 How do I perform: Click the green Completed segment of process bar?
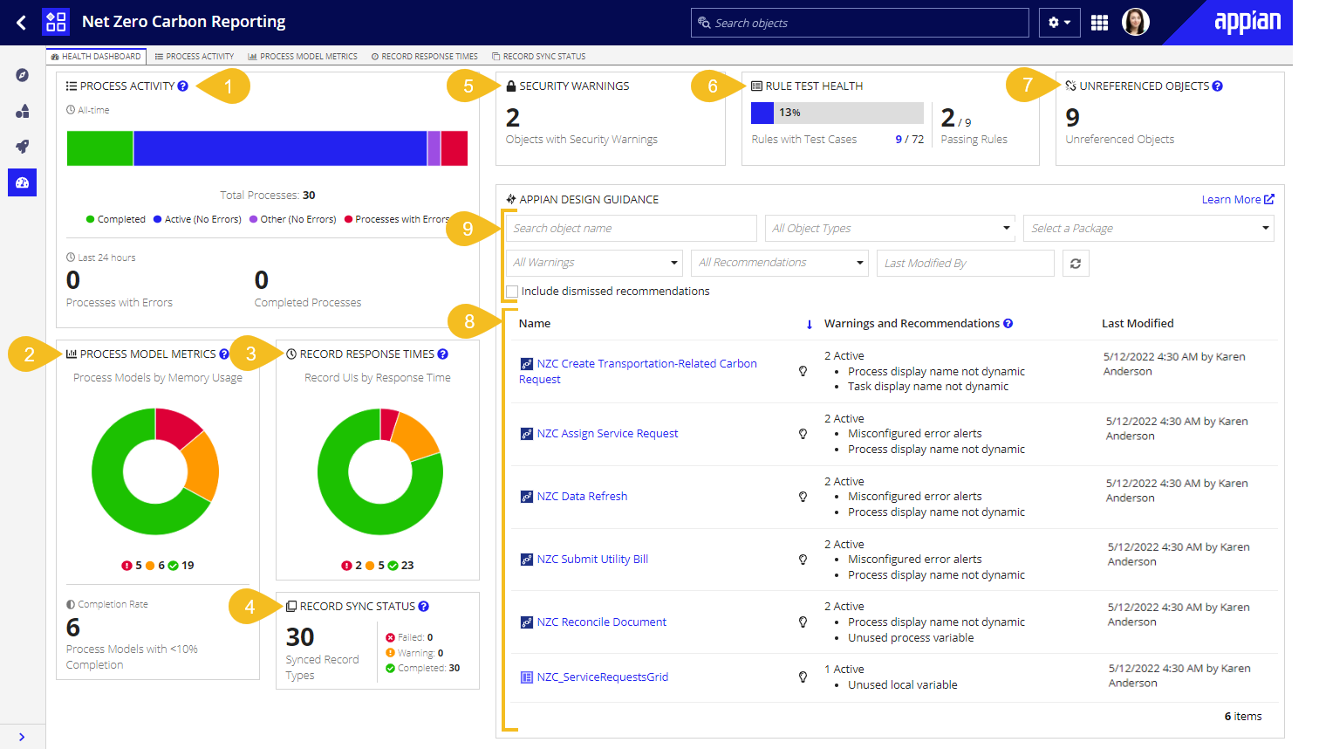coord(99,148)
